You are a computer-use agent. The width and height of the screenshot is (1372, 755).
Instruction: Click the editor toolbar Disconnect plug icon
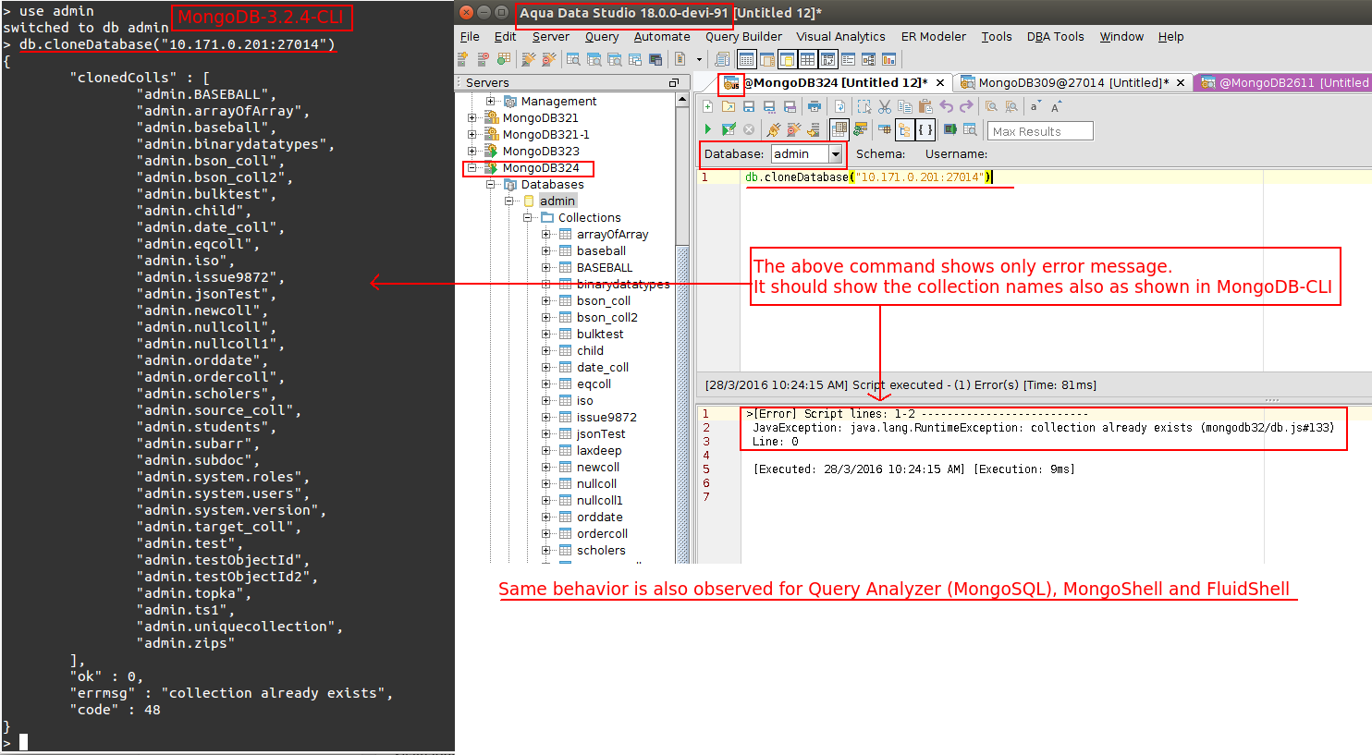tap(793, 129)
